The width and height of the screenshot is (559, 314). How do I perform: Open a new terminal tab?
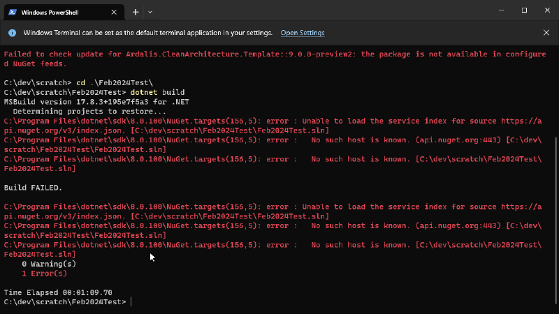[136, 12]
